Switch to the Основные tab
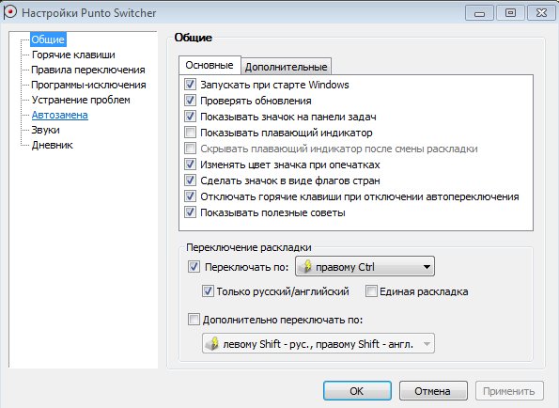 [x=210, y=65]
